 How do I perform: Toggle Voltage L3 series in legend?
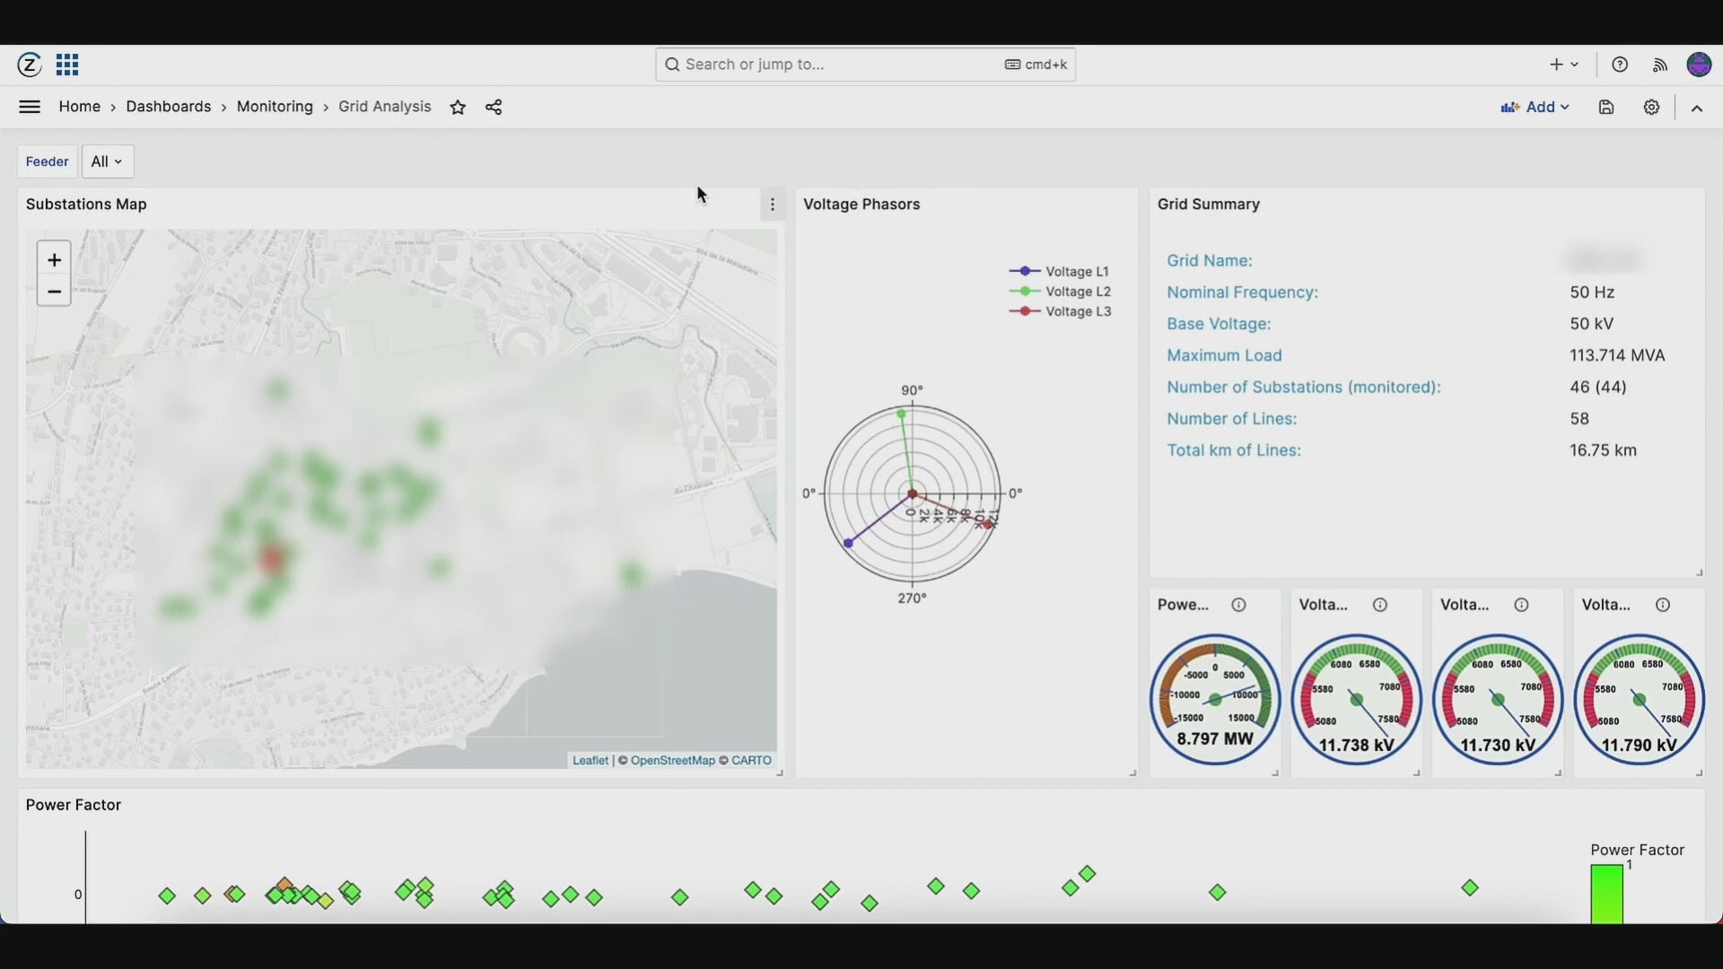1076,311
